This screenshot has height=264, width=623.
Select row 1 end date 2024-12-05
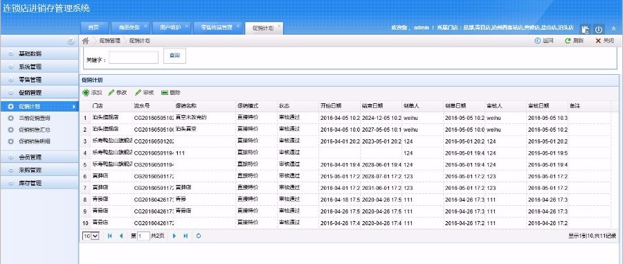[381, 118]
